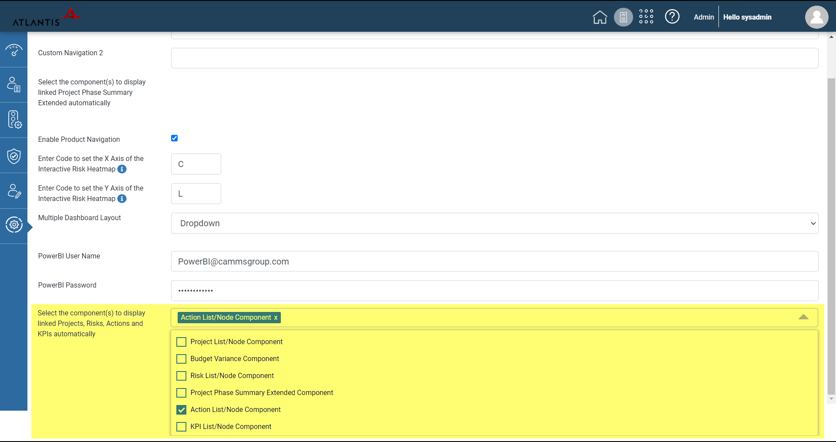Open the user edit sidebar icon
Viewport: 836px width, 442px height.
[14, 191]
